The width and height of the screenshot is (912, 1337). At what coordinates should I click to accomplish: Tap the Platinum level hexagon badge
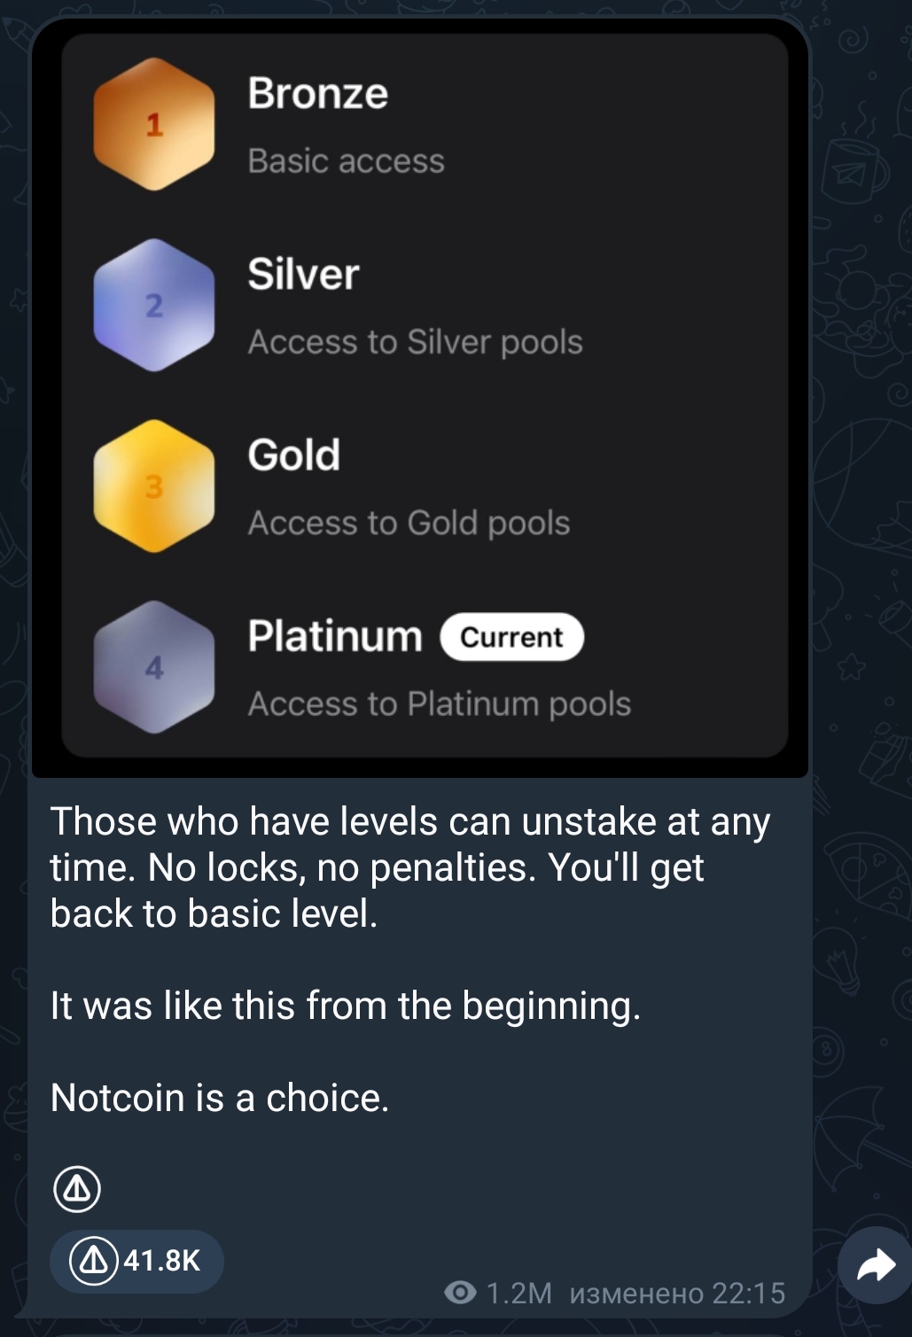click(x=154, y=667)
